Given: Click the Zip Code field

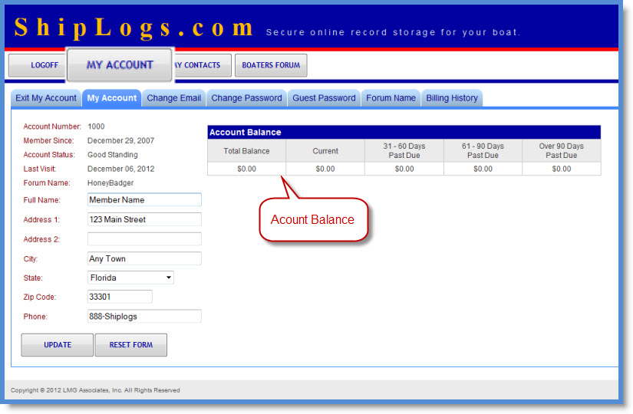Looking at the screenshot, I should click(x=120, y=297).
